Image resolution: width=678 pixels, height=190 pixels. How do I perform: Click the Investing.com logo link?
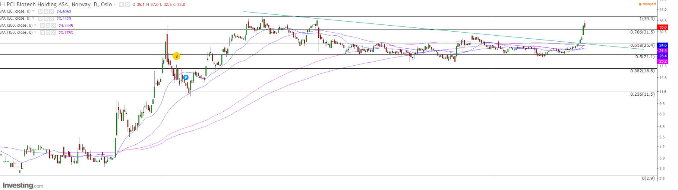click(x=23, y=185)
